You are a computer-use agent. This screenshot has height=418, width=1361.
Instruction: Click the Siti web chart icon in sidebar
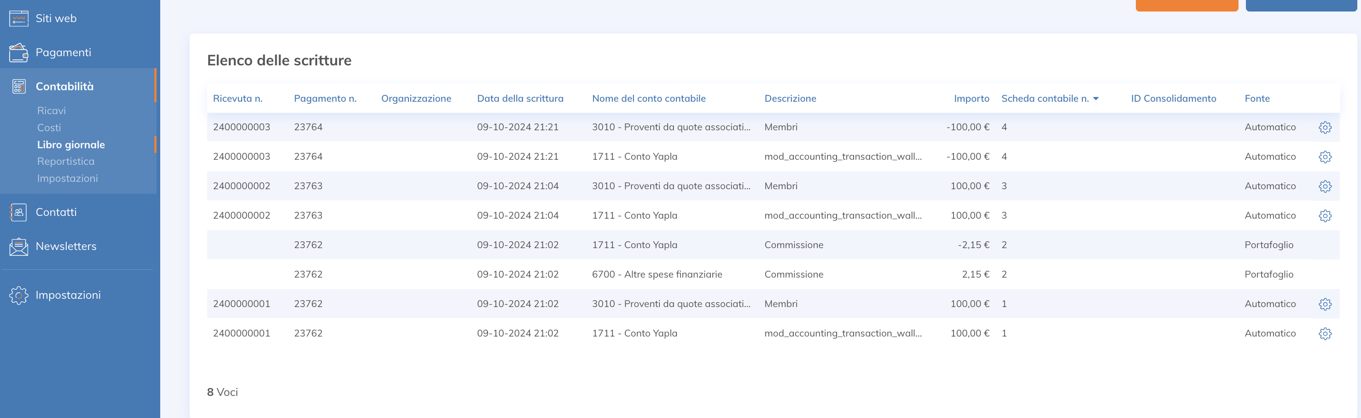[x=18, y=18]
